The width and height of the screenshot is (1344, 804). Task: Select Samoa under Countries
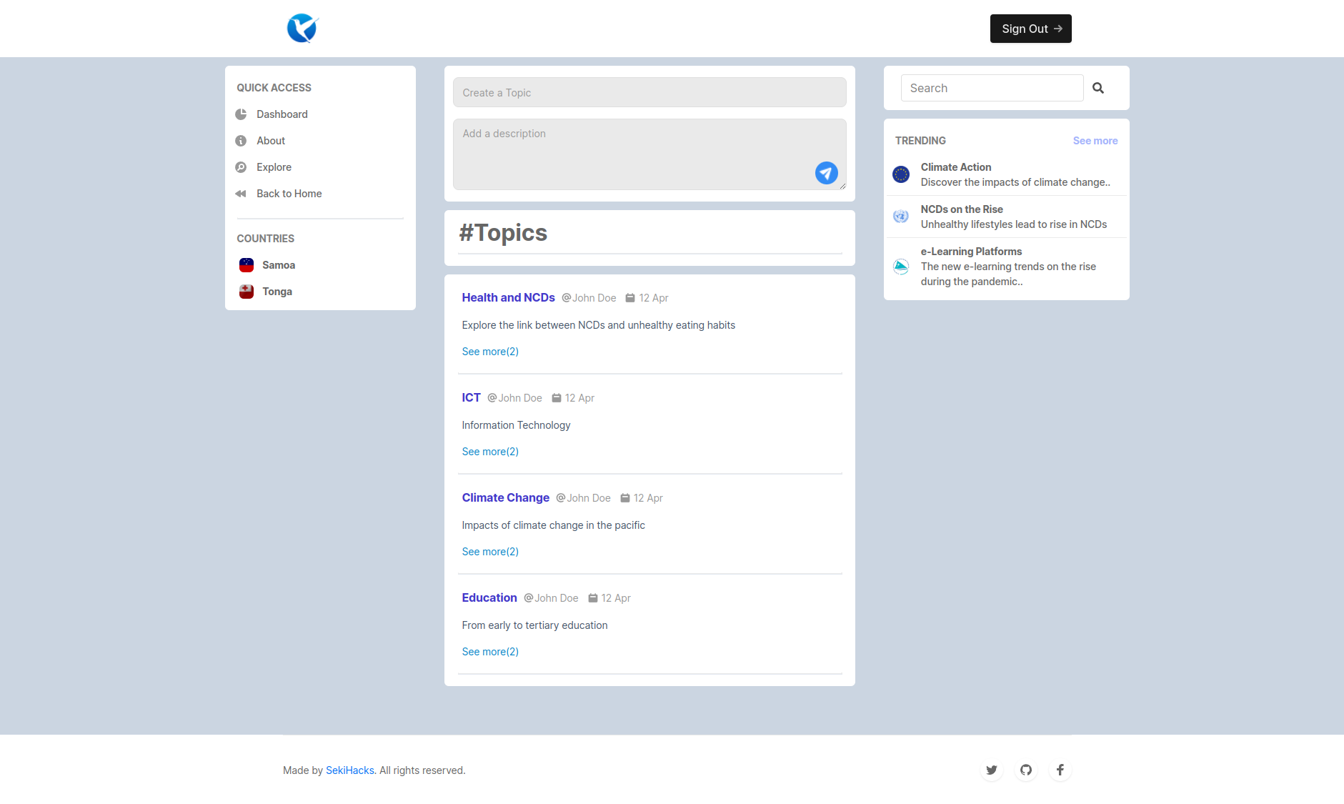pyautogui.click(x=279, y=265)
